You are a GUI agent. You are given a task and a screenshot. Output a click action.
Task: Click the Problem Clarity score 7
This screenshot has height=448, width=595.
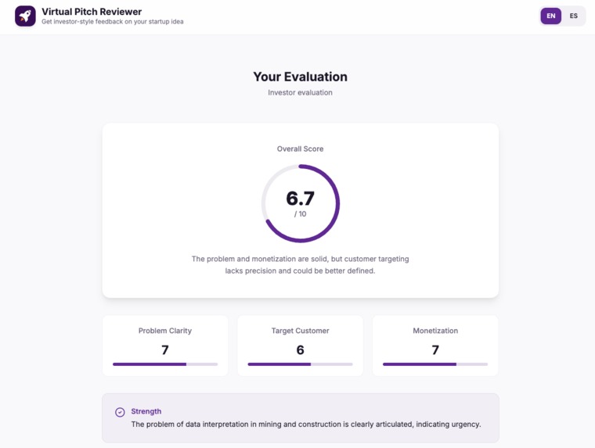[165, 349]
